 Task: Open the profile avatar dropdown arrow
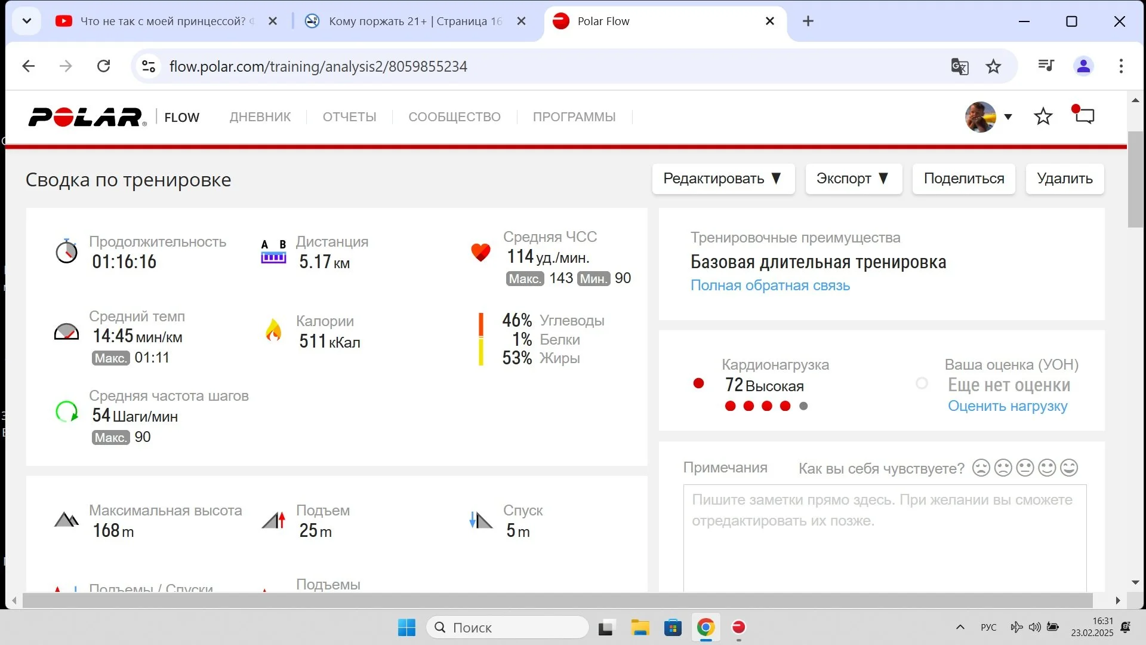(x=1008, y=117)
